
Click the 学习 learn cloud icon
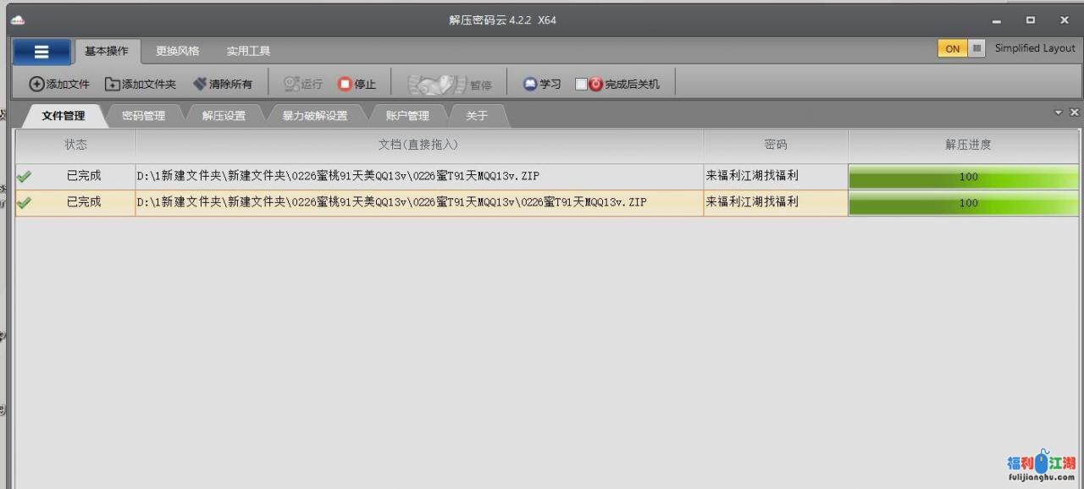[x=529, y=84]
